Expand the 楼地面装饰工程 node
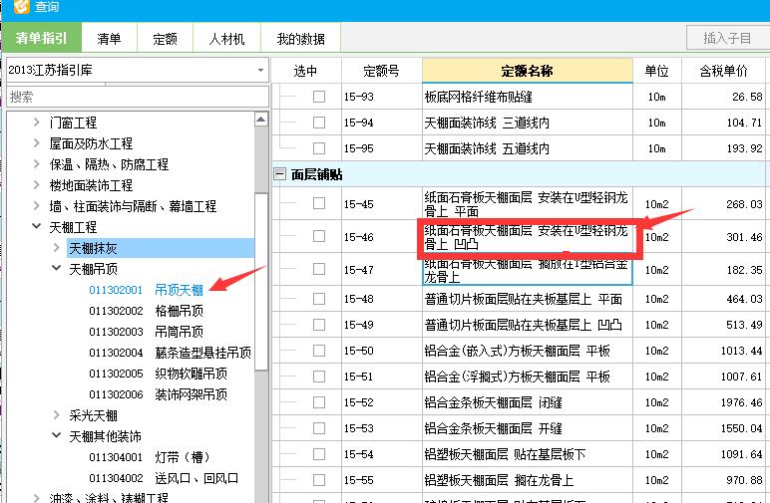 (x=36, y=185)
